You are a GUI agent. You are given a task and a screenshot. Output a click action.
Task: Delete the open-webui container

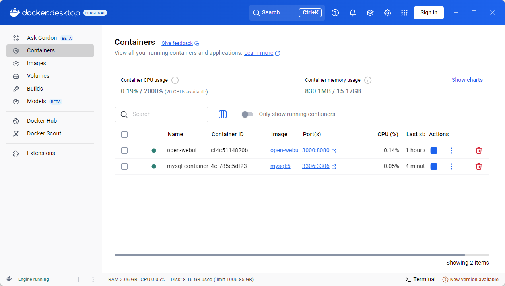click(479, 151)
